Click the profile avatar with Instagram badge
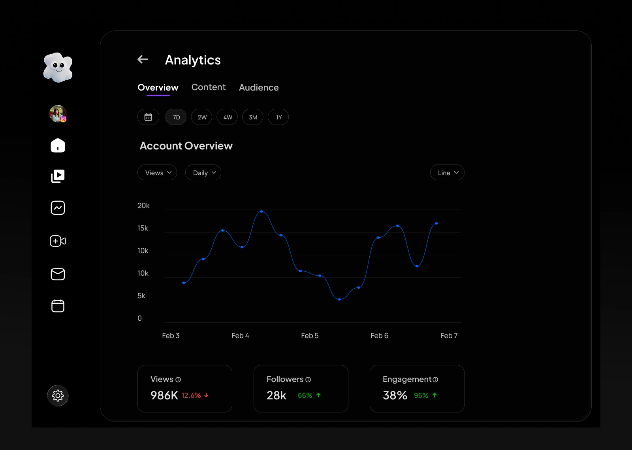 [x=58, y=114]
